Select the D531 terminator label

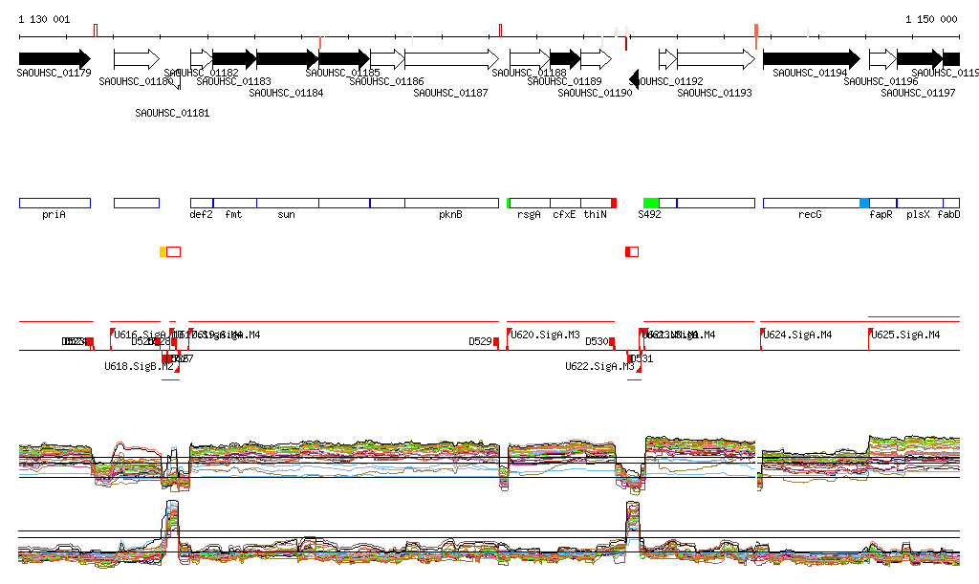tap(642, 358)
